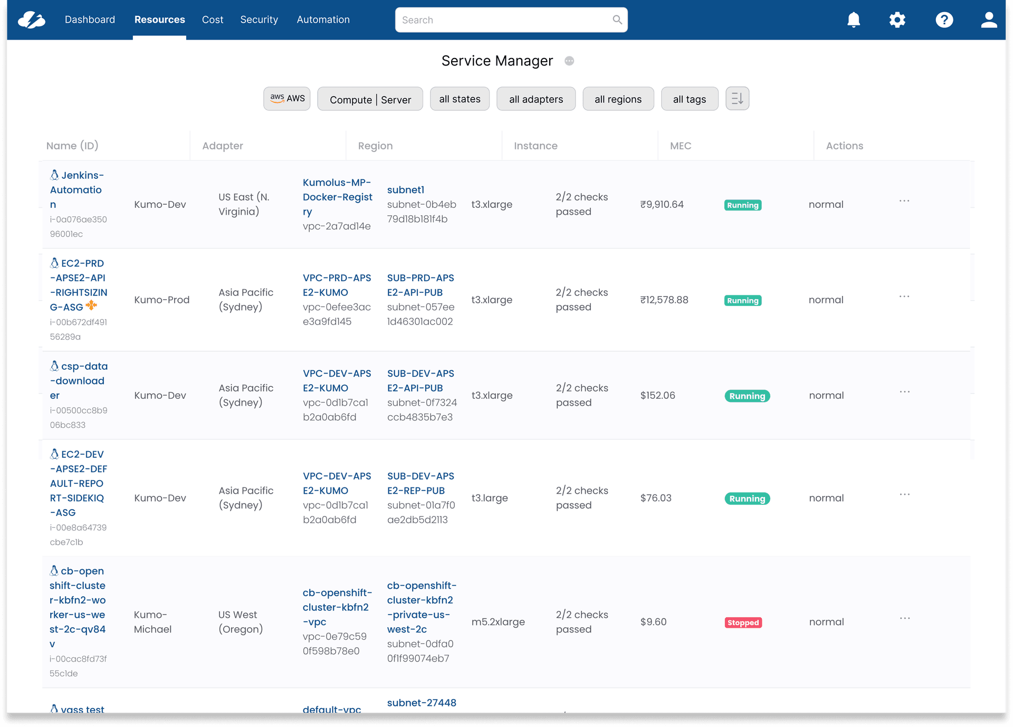
Task: Open the all states filter dropdown
Action: tap(460, 99)
